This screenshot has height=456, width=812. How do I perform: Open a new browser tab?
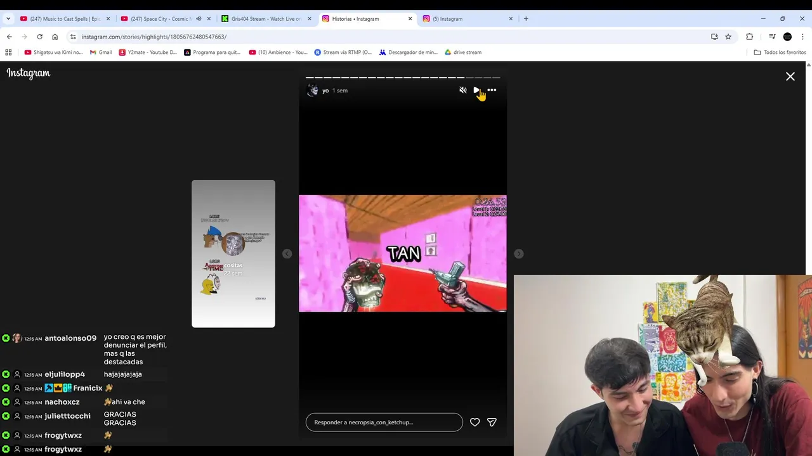click(x=526, y=19)
